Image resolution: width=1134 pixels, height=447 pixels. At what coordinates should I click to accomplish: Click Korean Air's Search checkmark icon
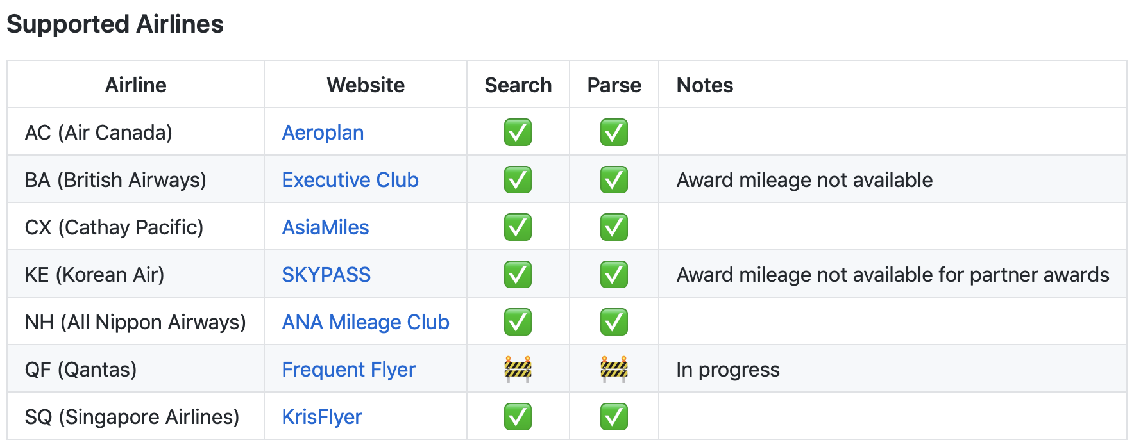click(518, 275)
